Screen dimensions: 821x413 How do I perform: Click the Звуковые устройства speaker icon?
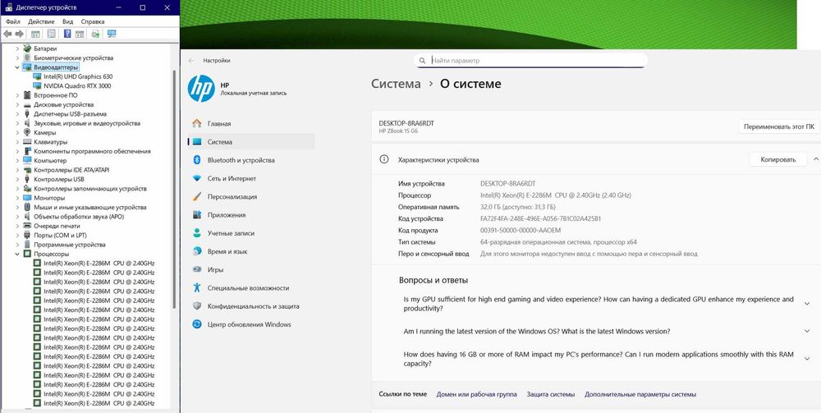(27, 123)
